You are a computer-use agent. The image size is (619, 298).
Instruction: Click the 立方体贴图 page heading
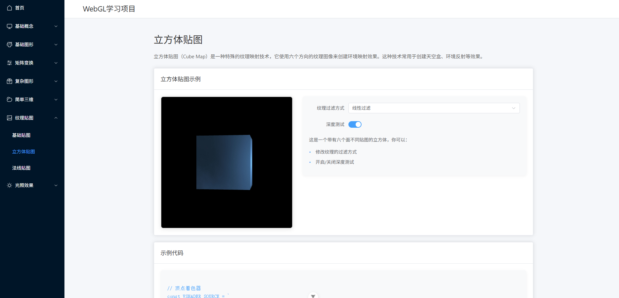click(178, 40)
